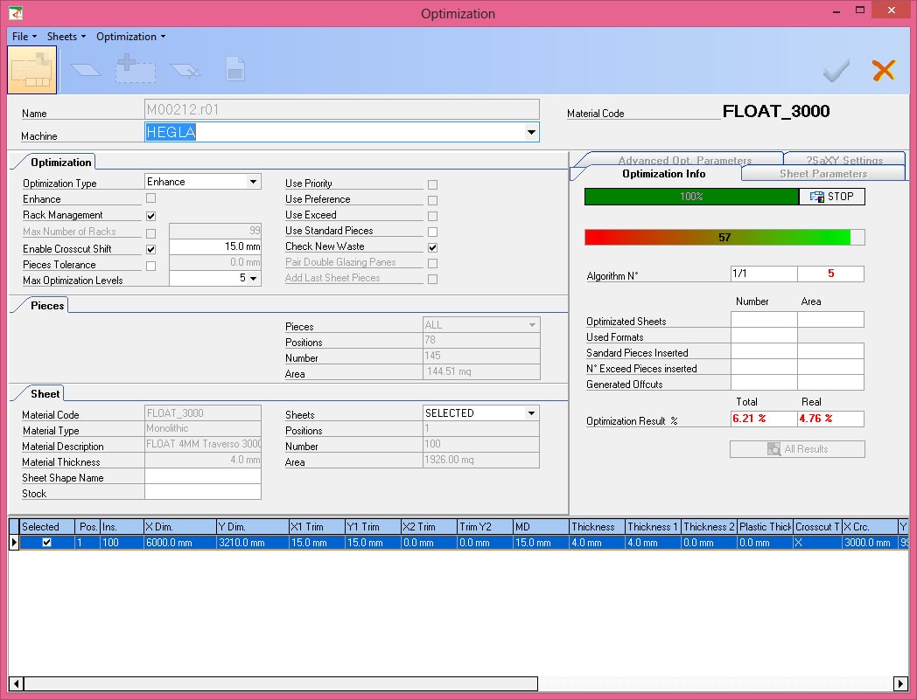Click the All Results button
Screen dimensions: 917x700
click(797, 448)
